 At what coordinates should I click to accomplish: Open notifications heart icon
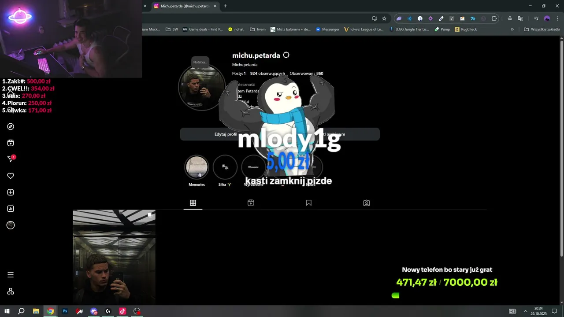tap(11, 176)
